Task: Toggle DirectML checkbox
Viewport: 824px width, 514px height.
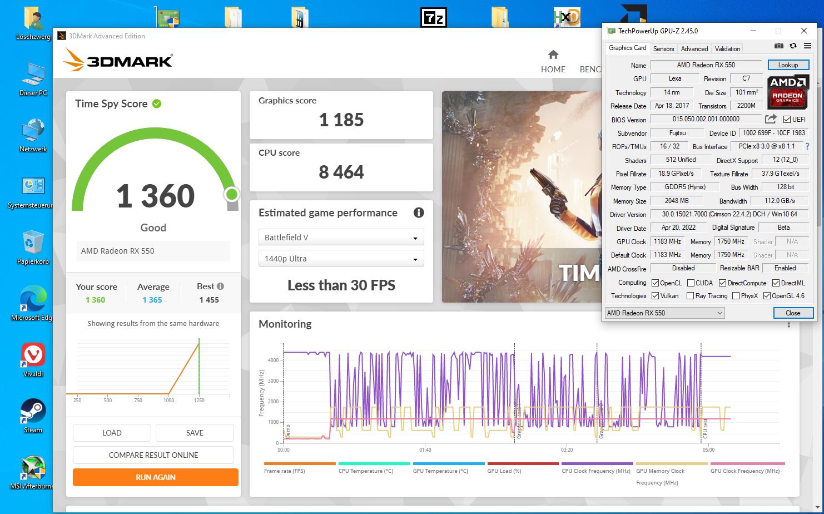Action: pyautogui.click(x=776, y=283)
